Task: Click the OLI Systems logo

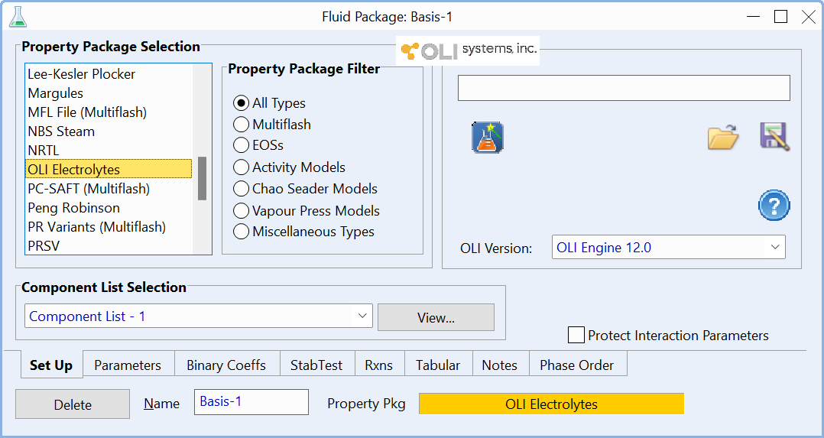Action: pos(468,50)
